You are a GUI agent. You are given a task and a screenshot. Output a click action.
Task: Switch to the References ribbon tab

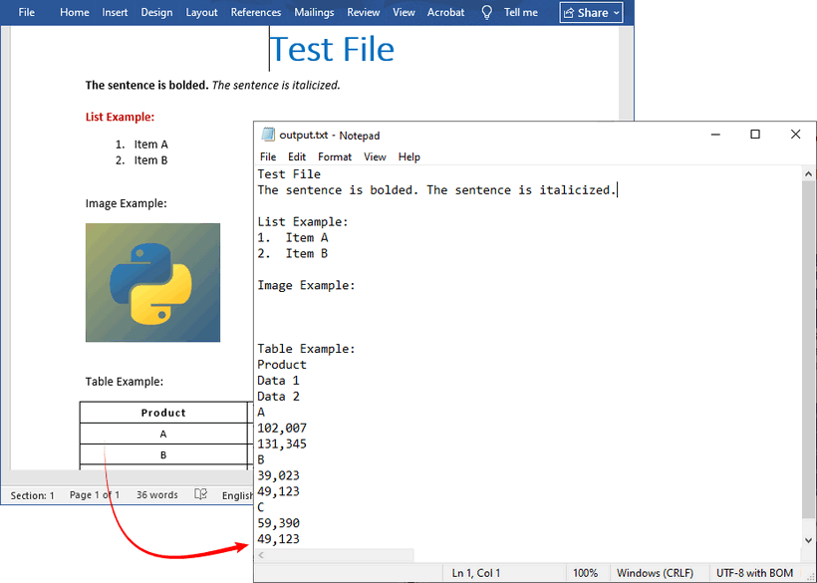[256, 12]
